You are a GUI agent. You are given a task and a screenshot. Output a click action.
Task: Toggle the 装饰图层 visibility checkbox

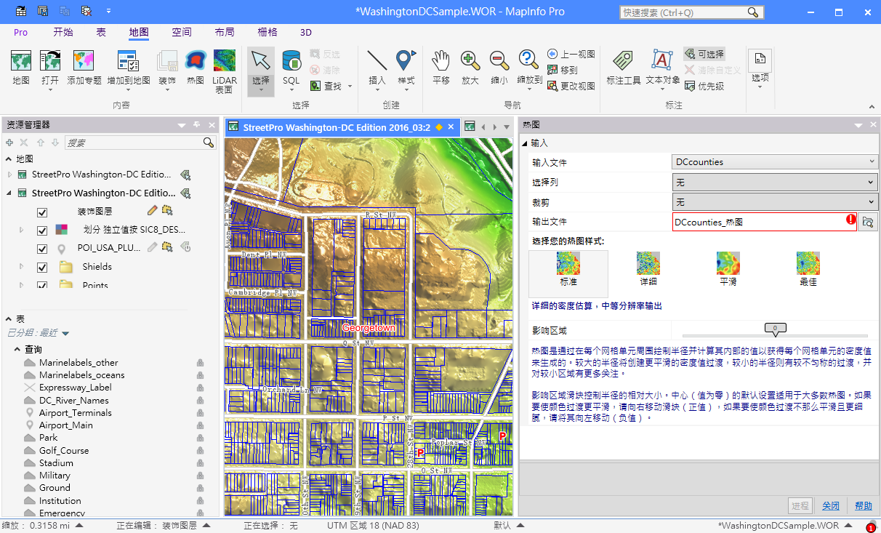42,212
